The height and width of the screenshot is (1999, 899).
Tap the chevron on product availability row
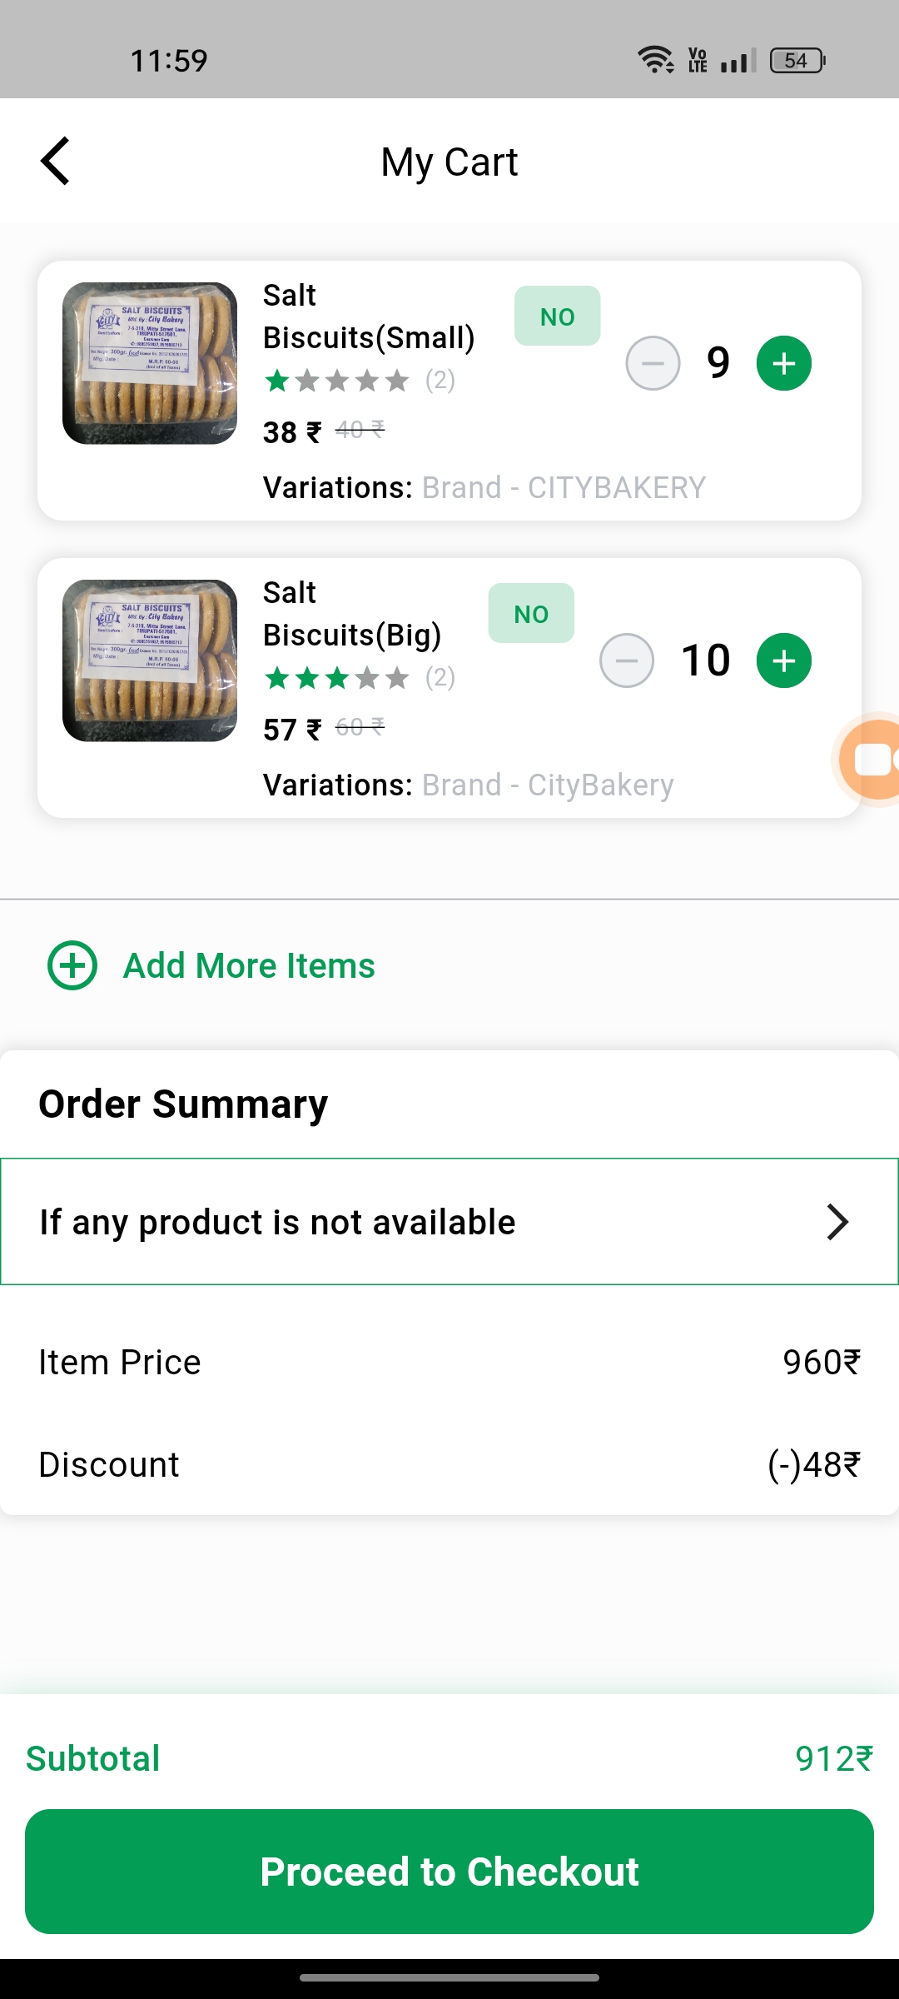837,1222
